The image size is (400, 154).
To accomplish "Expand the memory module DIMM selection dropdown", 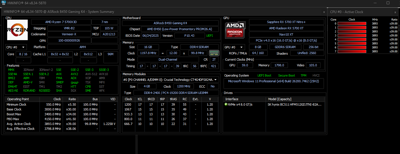I will [x=170, y=80].
